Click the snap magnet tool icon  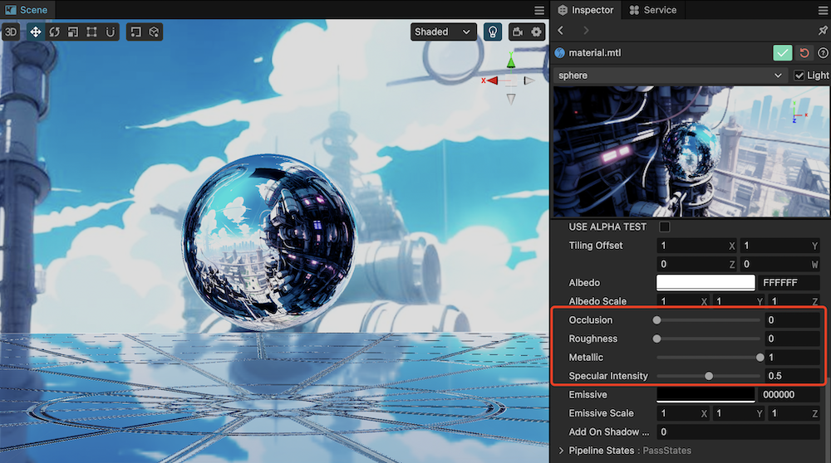(x=111, y=32)
